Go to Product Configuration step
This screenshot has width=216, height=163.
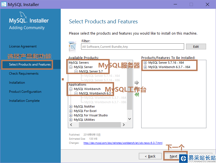[x=25, y=92]
